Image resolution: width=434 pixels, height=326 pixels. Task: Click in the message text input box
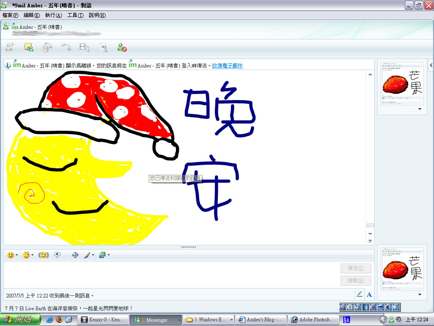pyautogui.click(x=172, y=275)
